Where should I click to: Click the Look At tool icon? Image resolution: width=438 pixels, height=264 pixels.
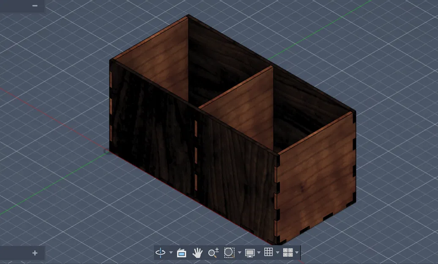pos(181,253)
